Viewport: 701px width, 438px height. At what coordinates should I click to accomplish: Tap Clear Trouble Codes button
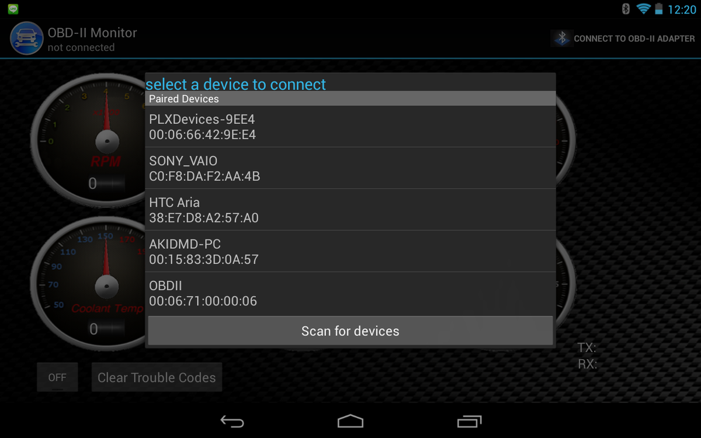[x=157, y=377]
